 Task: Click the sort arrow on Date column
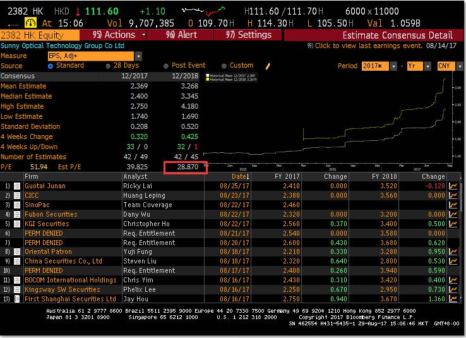coord(248,176)
